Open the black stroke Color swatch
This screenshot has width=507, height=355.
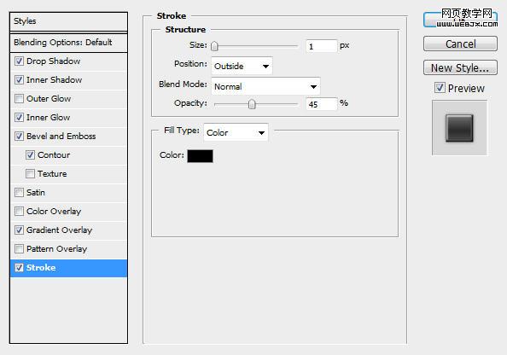[x=200, y=156]
